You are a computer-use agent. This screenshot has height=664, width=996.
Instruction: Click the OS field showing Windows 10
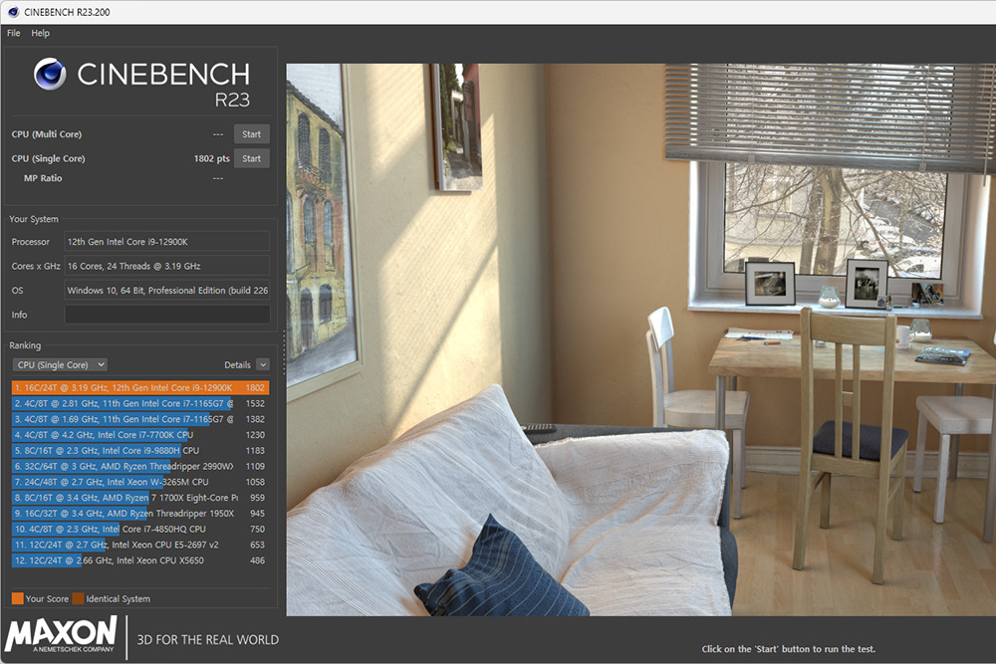167,290
